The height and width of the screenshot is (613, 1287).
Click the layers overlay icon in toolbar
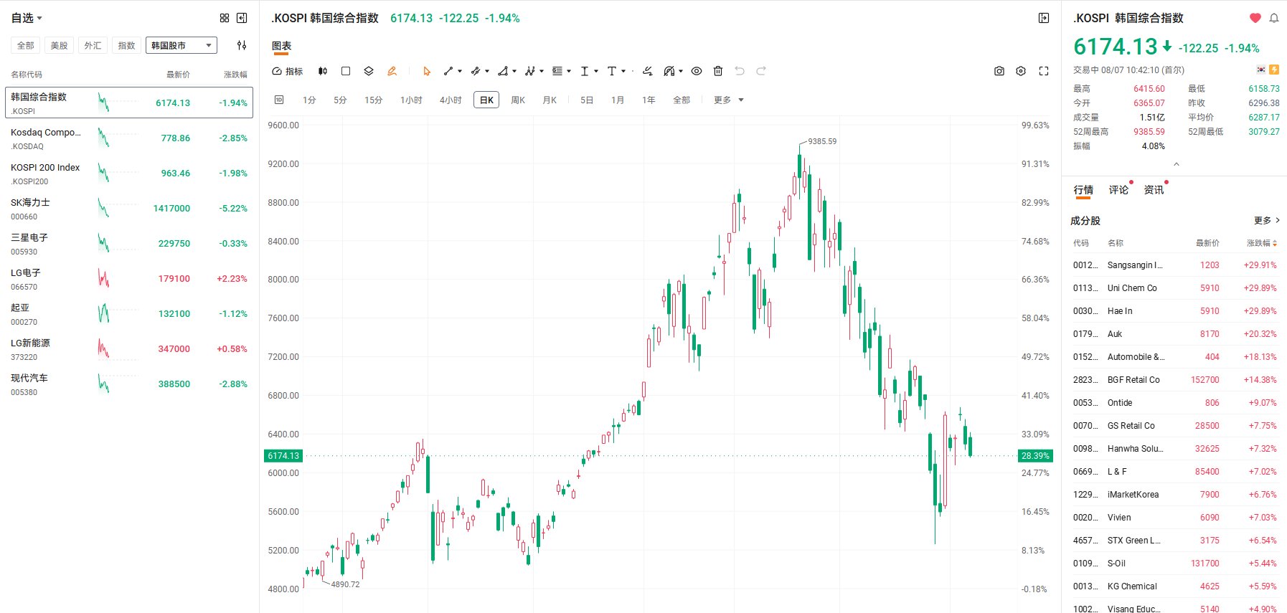pyautogui.click(x=369, y=71)
